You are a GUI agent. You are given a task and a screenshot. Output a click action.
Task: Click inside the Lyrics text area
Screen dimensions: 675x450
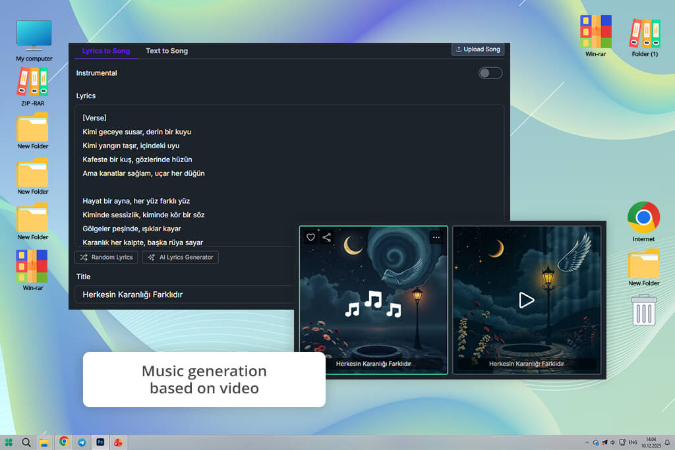point(289,175)
